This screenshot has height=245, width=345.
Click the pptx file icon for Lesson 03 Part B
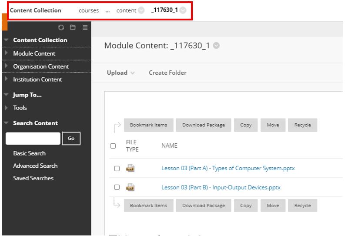[130, 187]
